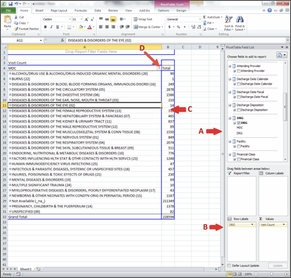Click the Increase Font Size icon

86,19
